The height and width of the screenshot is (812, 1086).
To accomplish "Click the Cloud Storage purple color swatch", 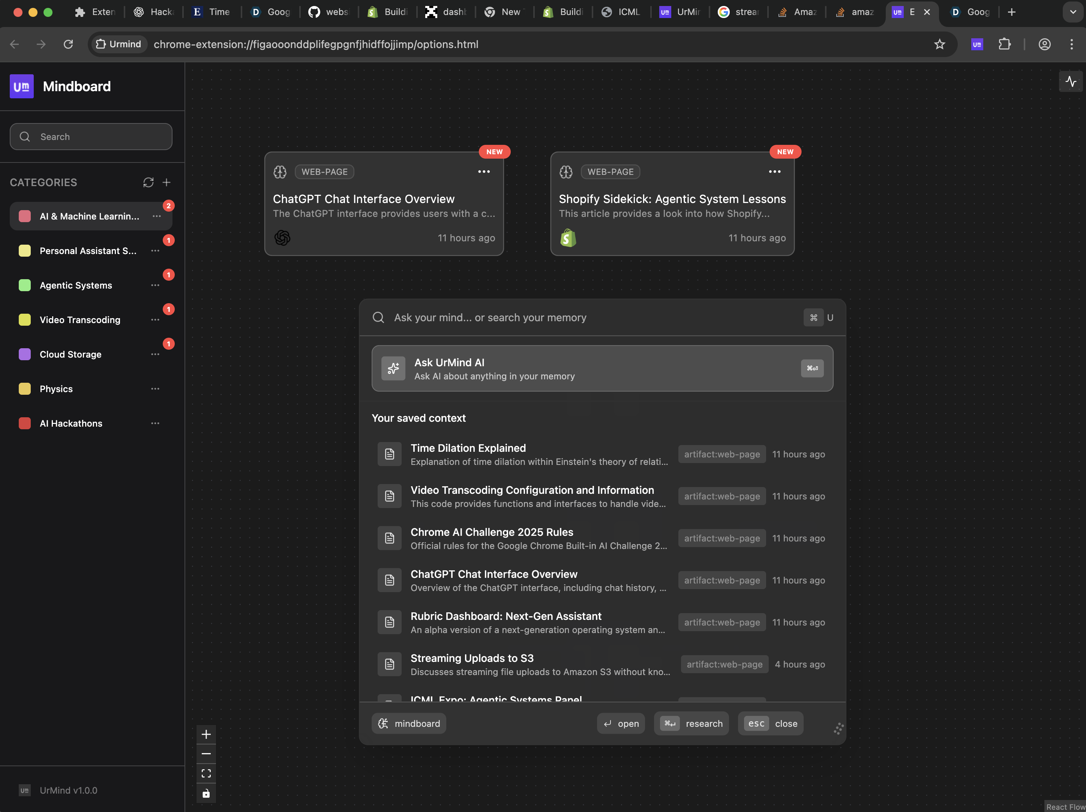I will pos(24,354).
